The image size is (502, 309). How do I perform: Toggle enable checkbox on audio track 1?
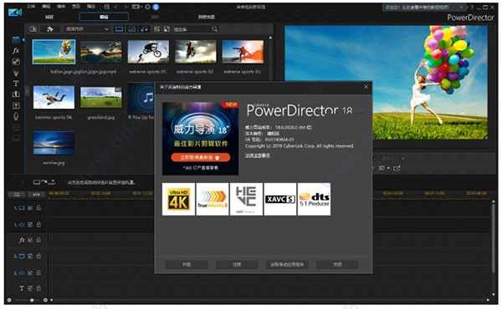pyautogui.click(x=30, y=225)
